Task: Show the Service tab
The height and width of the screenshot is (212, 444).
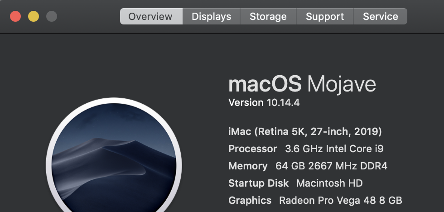Action: pyautogui.click(x=380, y=17)
